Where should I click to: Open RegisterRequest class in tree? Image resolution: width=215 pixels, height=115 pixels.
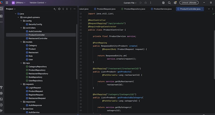36,95
